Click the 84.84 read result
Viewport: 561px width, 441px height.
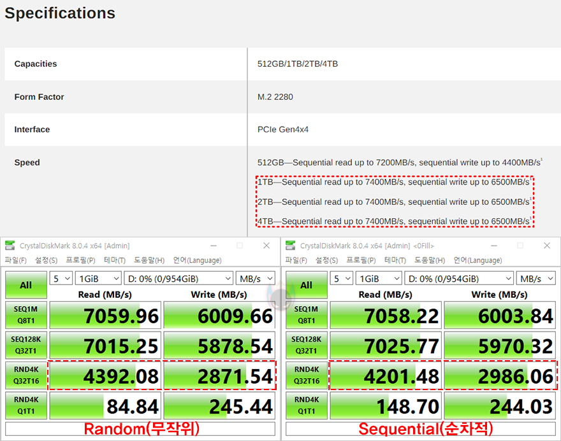[105, 405]
